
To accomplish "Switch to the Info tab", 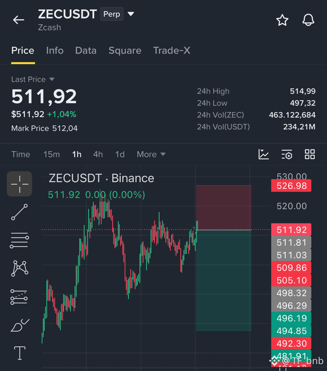I will click(55, 50).
